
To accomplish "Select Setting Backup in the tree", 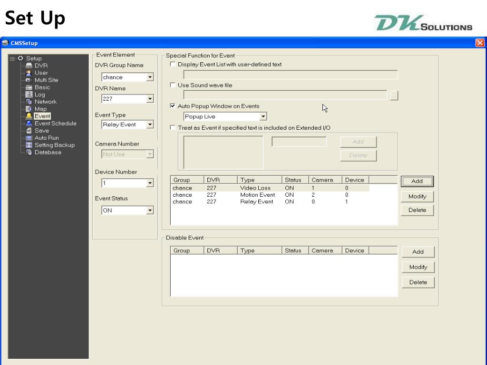I will click(55, 145).
